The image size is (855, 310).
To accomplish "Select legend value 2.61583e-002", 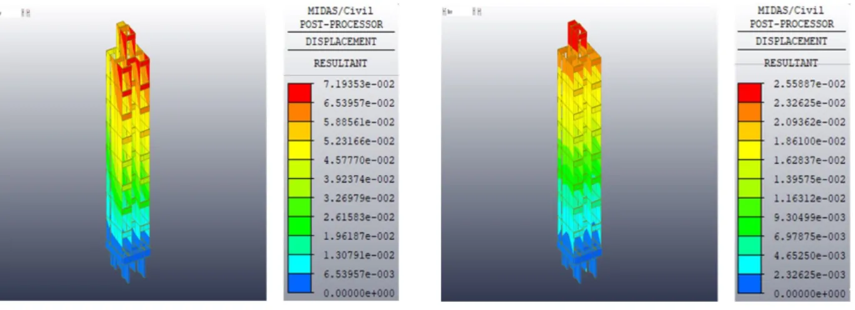I will pos(357,217).
